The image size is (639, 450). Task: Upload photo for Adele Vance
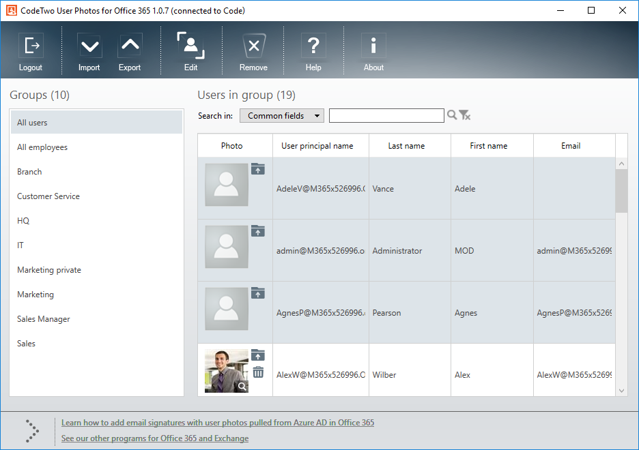pyautogui.click(x=258, y=169)
